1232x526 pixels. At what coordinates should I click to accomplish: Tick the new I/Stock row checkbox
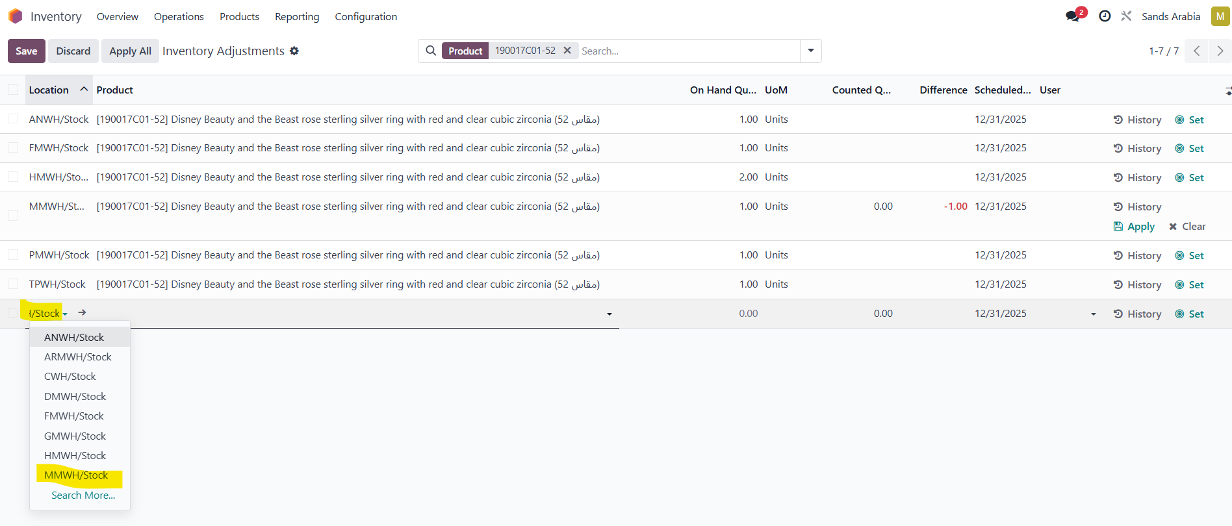coord(13,313)
